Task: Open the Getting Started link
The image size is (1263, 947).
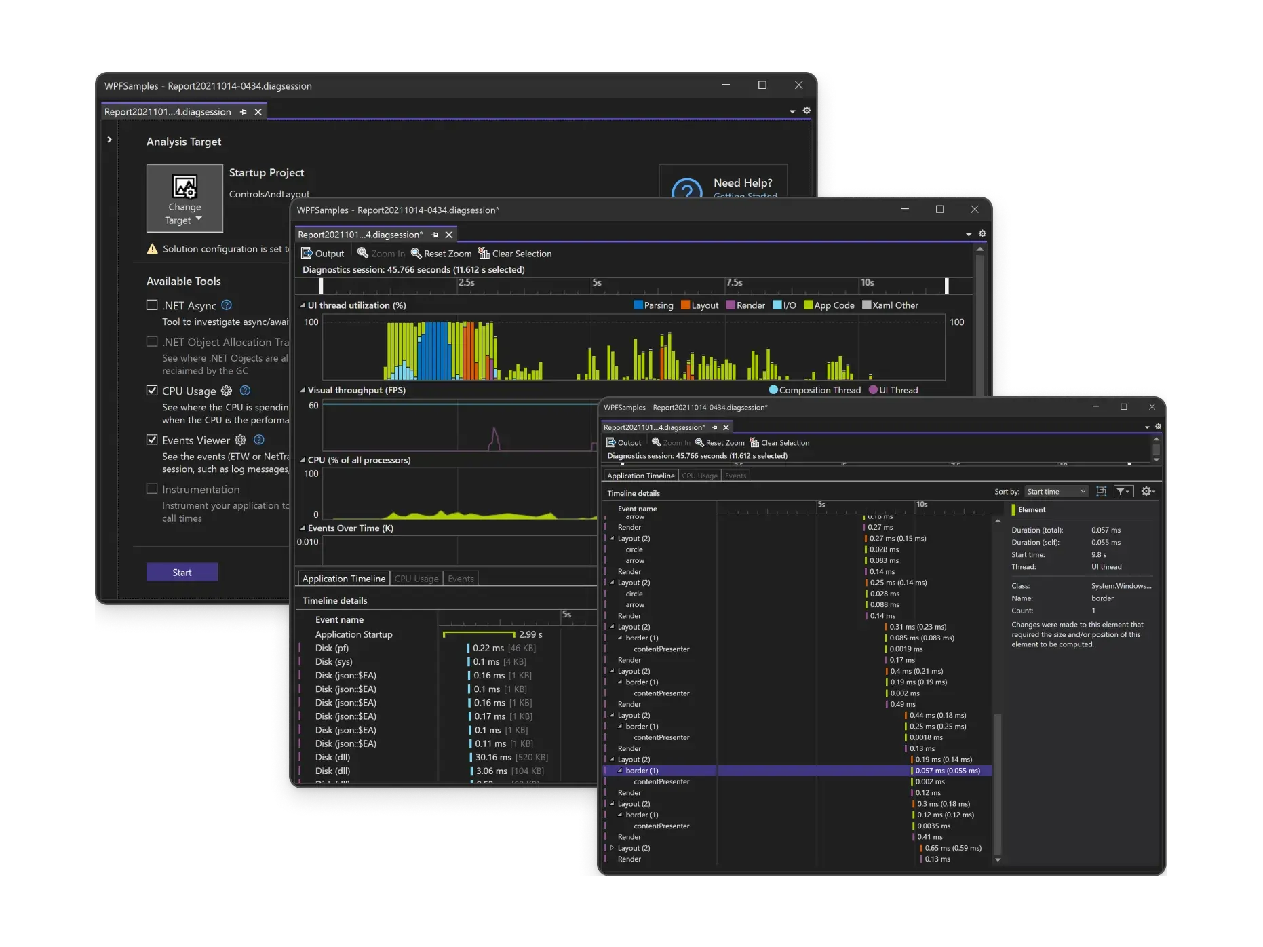Action: tap(745, 196)
